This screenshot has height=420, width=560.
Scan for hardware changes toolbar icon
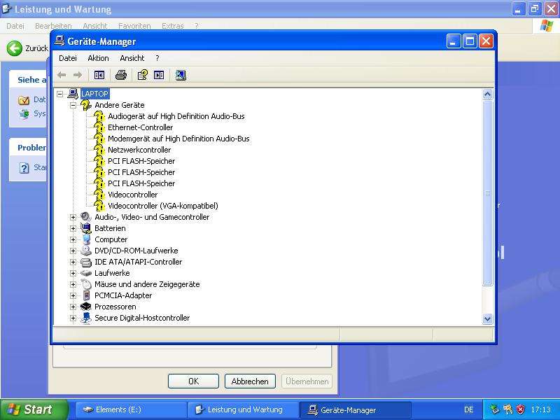point(181,75)
